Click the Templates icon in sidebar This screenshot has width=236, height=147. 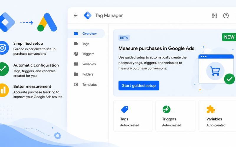pos(76,84)
